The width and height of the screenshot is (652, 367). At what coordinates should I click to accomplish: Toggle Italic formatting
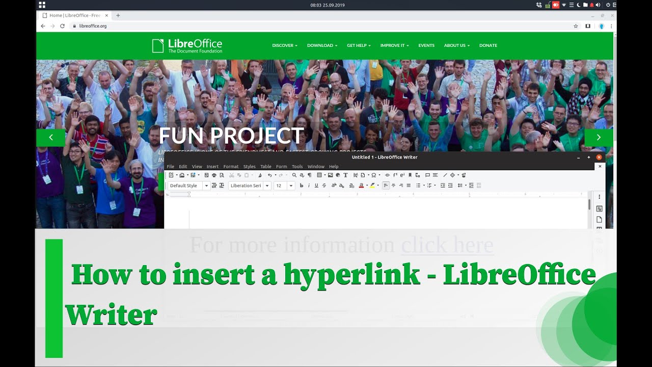pyautogui.click(x=309, y=186)
